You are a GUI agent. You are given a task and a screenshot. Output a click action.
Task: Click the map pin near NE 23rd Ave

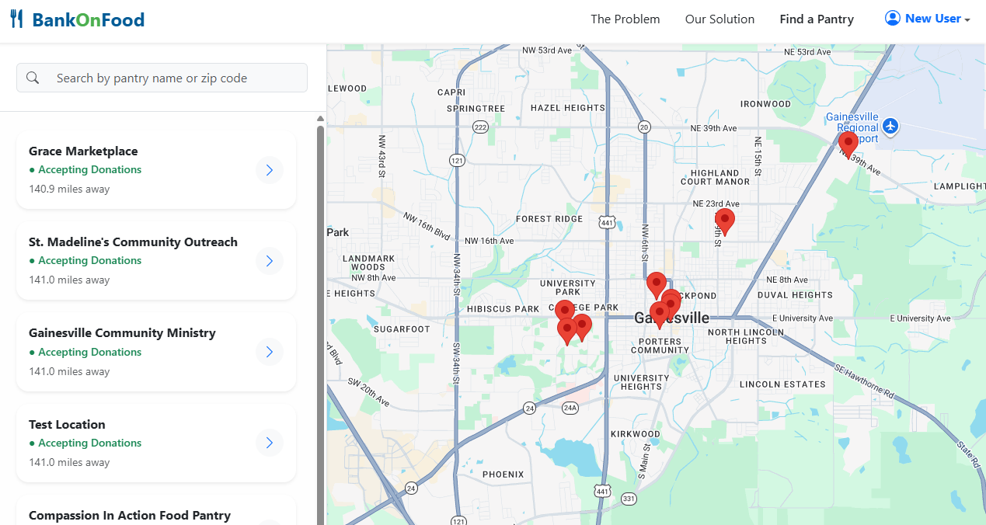pos(724,220)
